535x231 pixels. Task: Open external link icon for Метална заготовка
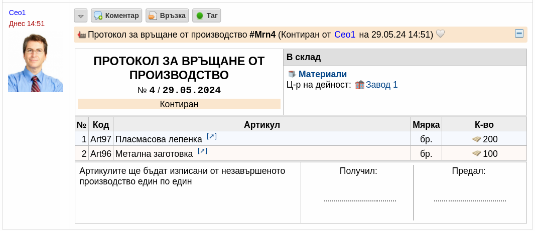203,151
